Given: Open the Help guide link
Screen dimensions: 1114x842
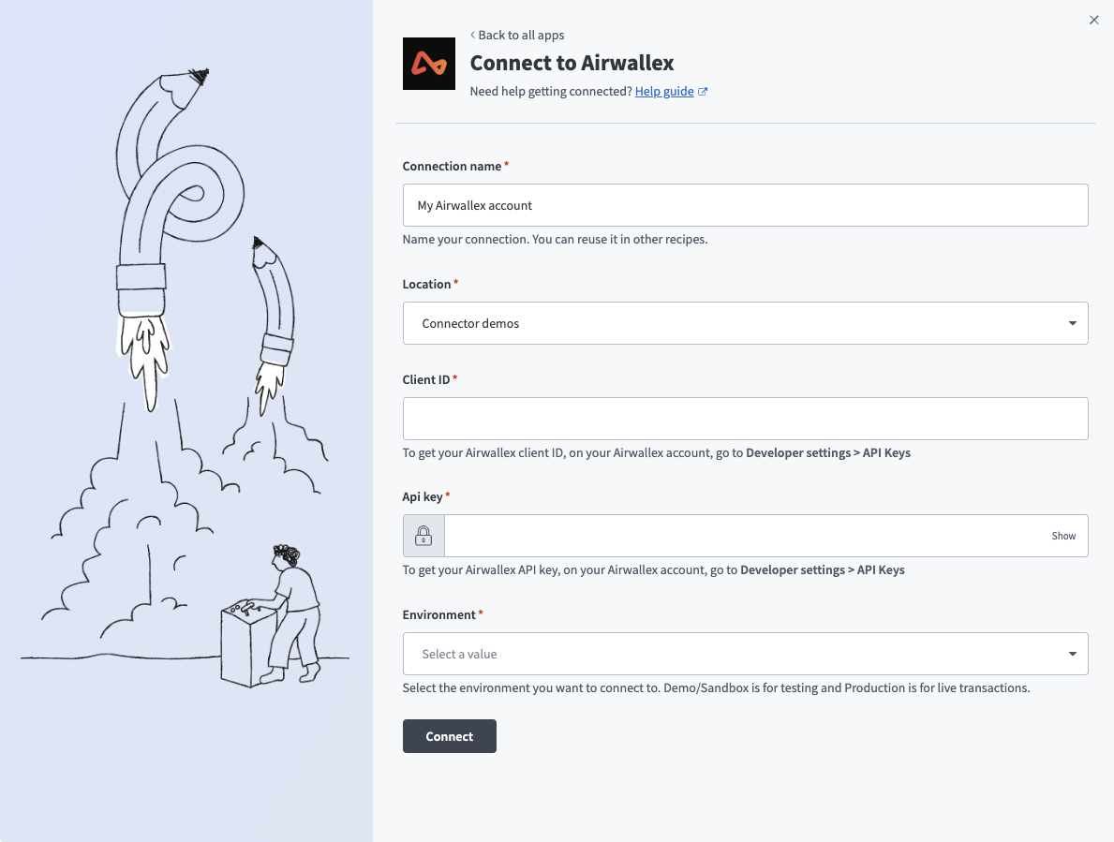Looking at the screenshot, I should (663, 92).
